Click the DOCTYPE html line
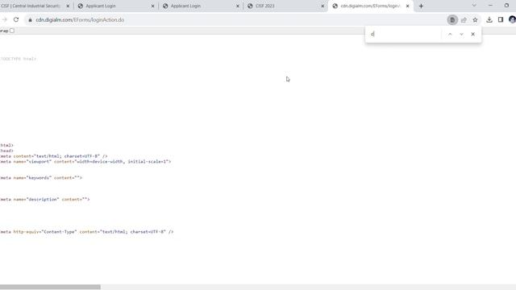The width and height of the screenshot is (516, 290). 18,59
